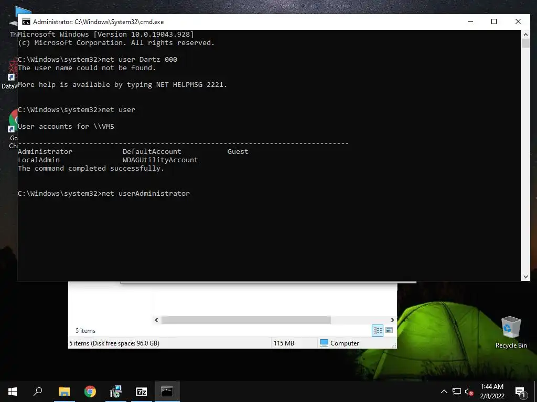This screenshot has height=402, width=537.
Task: Open the cmd.exe title bar system icon
Action: click(x=26, y=22)
